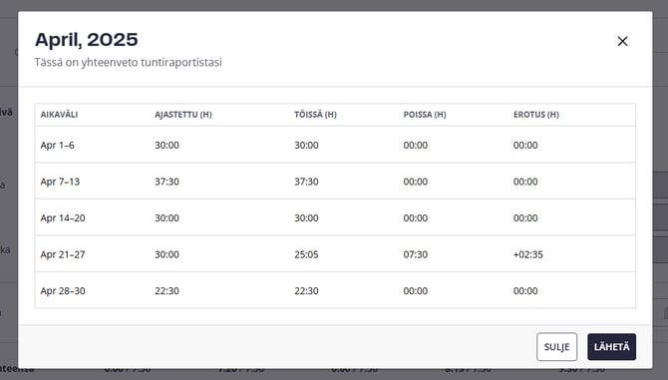Select the Apr 1–6 row
The width and height of the screenshot is (668, 380).
point(335,145)
